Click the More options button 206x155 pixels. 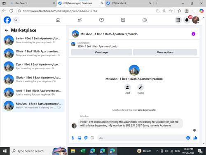pyautogui.click(x=165, y=52)
